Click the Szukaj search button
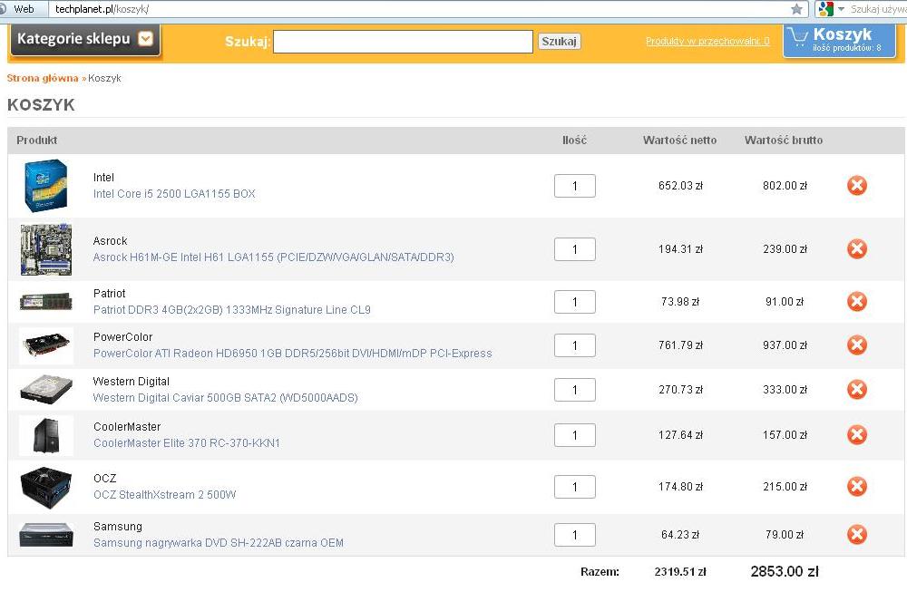Screen dimensions: 907x592 coord(559,42)
